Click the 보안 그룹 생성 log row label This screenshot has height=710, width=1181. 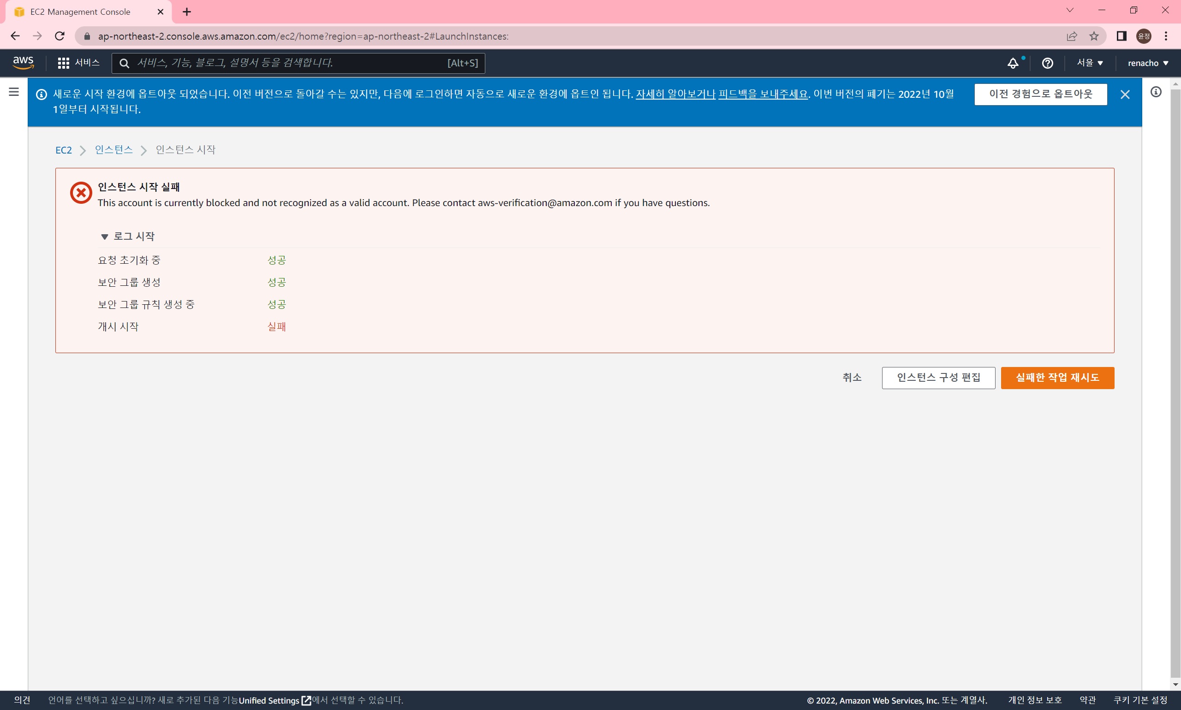click(x=129, y=282)
